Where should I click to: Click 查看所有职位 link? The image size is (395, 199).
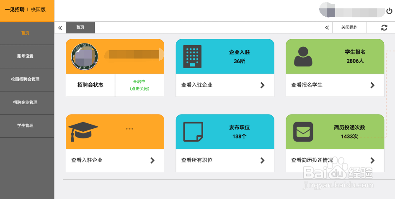[x=197, y=160]
